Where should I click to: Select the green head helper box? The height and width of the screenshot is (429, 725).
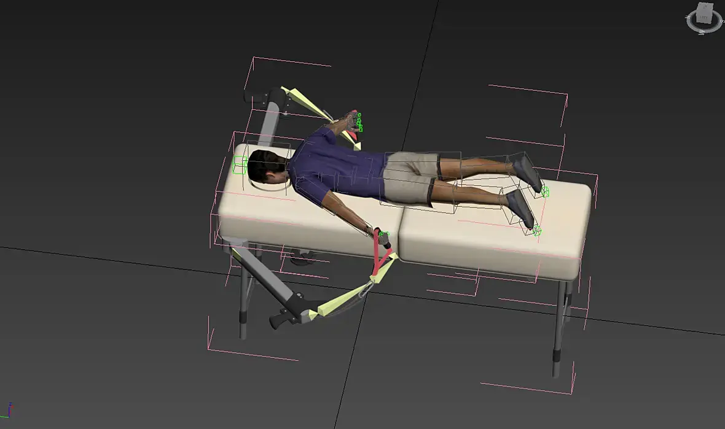tap(240, 165)
